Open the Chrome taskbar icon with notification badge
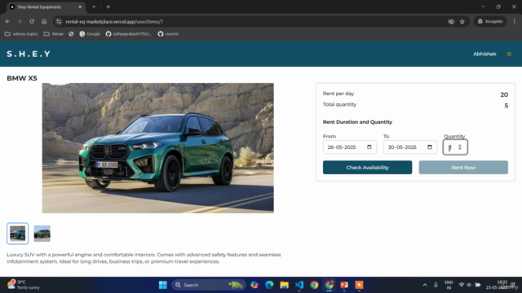This screenshot has width=522, height=293. [x=330, y=285]
